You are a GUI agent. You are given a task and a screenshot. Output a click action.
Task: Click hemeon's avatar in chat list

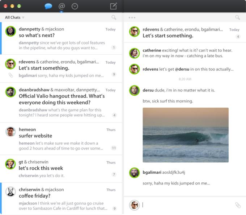click(x=10, y=132)
